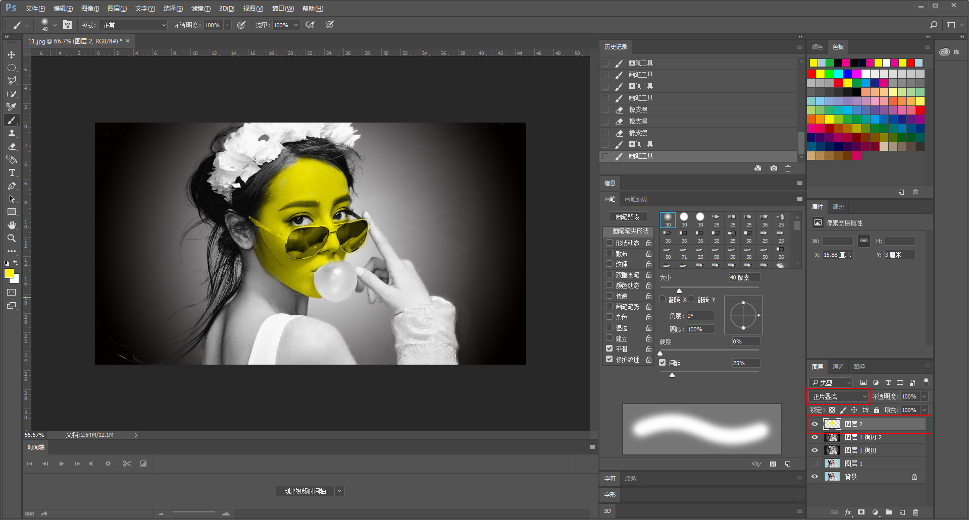Image resolution: width=969 pixels, height=520 pixels.
Task: Add layer mask icon in Layers panel
Action: pos(861,512)
